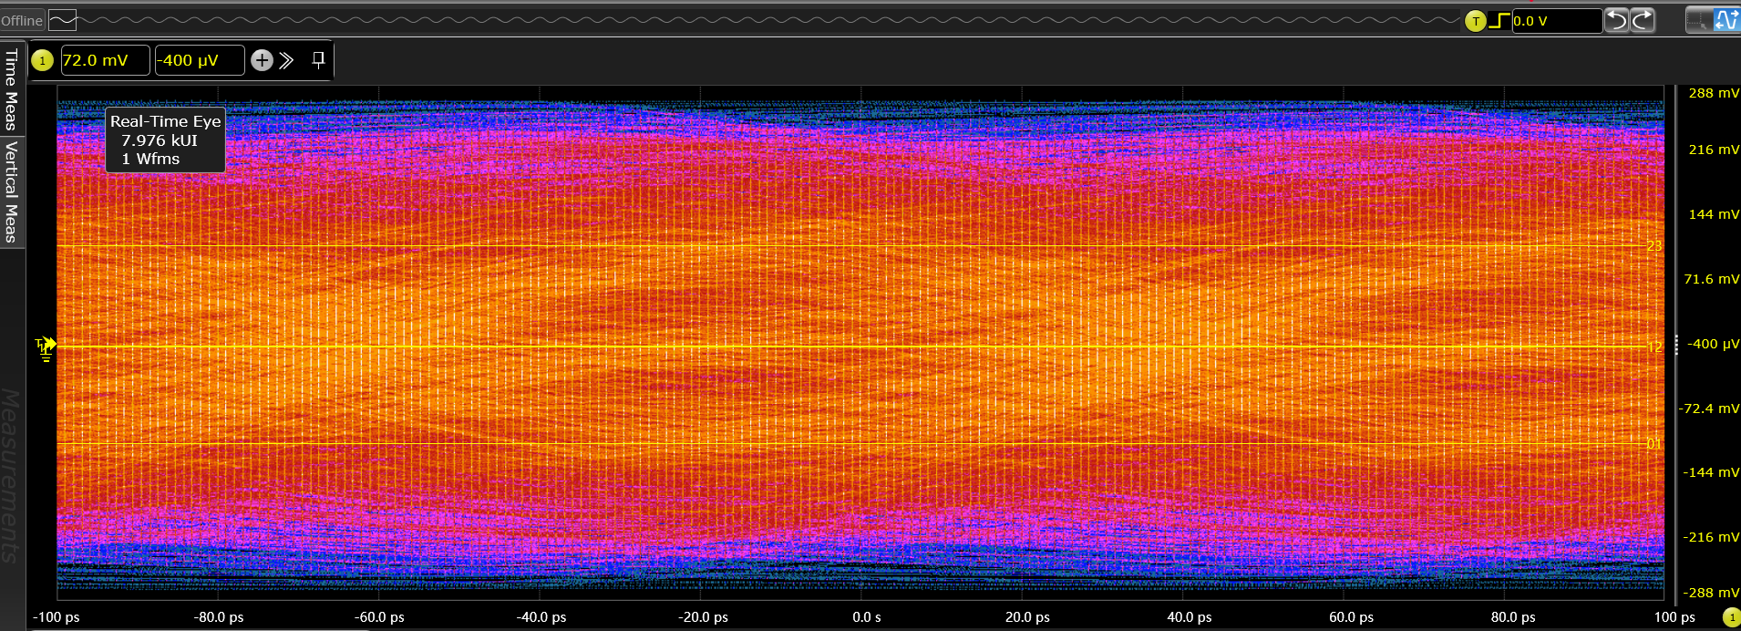The image size is (1741, 631).
Task: Open the Time Meas side tab
Action: pos(12,89)
